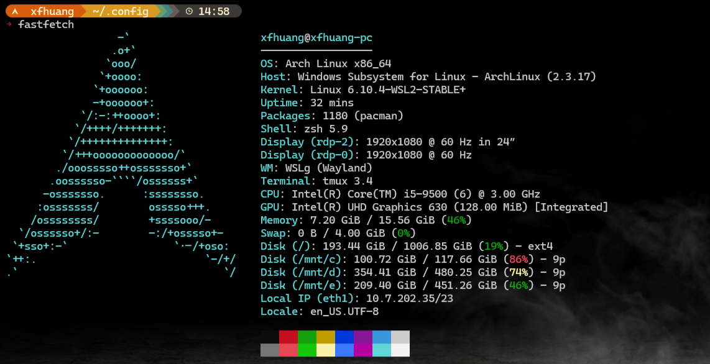Viewport: 710px width, 364px height.
Task: Click the cyan color block, bottom row
Action: [381, 350]
